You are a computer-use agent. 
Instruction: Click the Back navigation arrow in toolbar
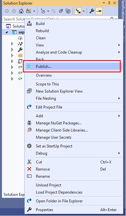point(7,11)
